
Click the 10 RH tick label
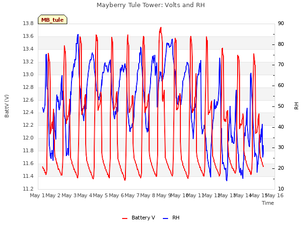tap(281, 189)
